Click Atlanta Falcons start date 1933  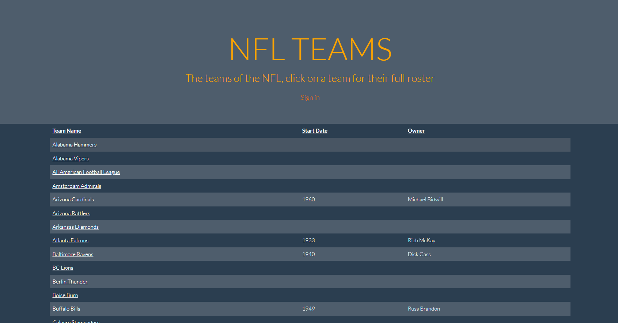(308, 240)
